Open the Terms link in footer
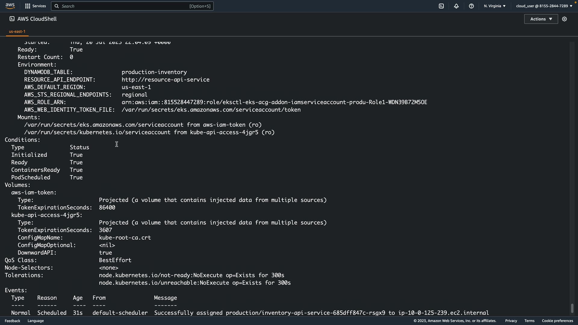578x325 pixels. tap(529, 321)
